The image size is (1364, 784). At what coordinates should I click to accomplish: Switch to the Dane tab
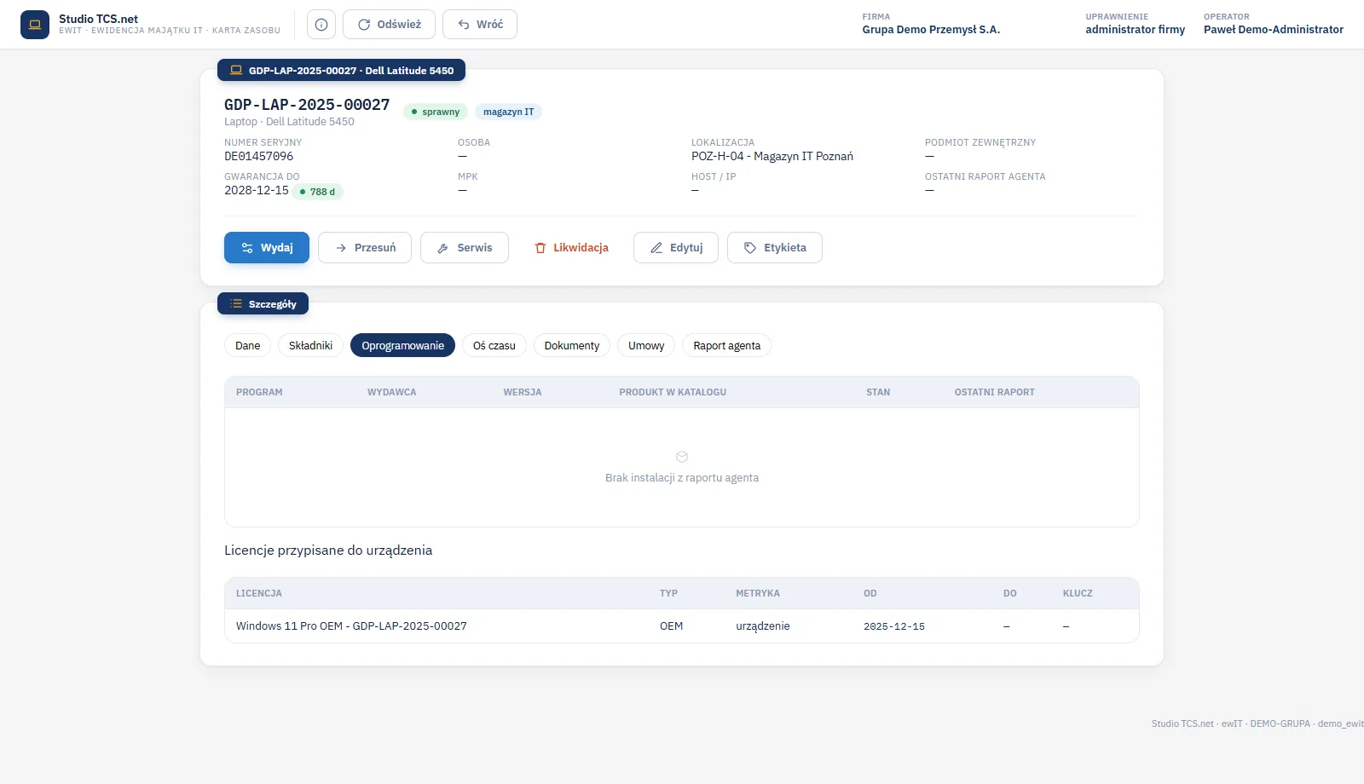pyautogui.click(x=248, y=345)
